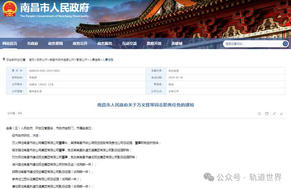Click the 政务公开 breadcrumb link
Viewport: 291px width, 189px height.
[42, 60]
